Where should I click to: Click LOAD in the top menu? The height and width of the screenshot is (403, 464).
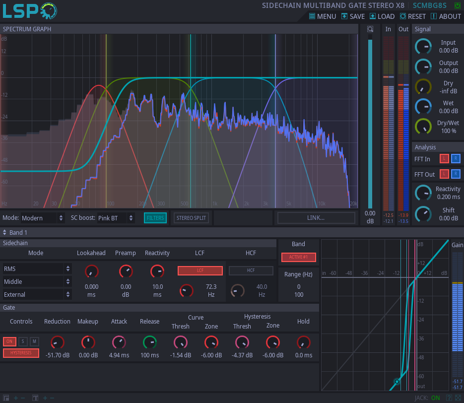click(x=382, y=16)
